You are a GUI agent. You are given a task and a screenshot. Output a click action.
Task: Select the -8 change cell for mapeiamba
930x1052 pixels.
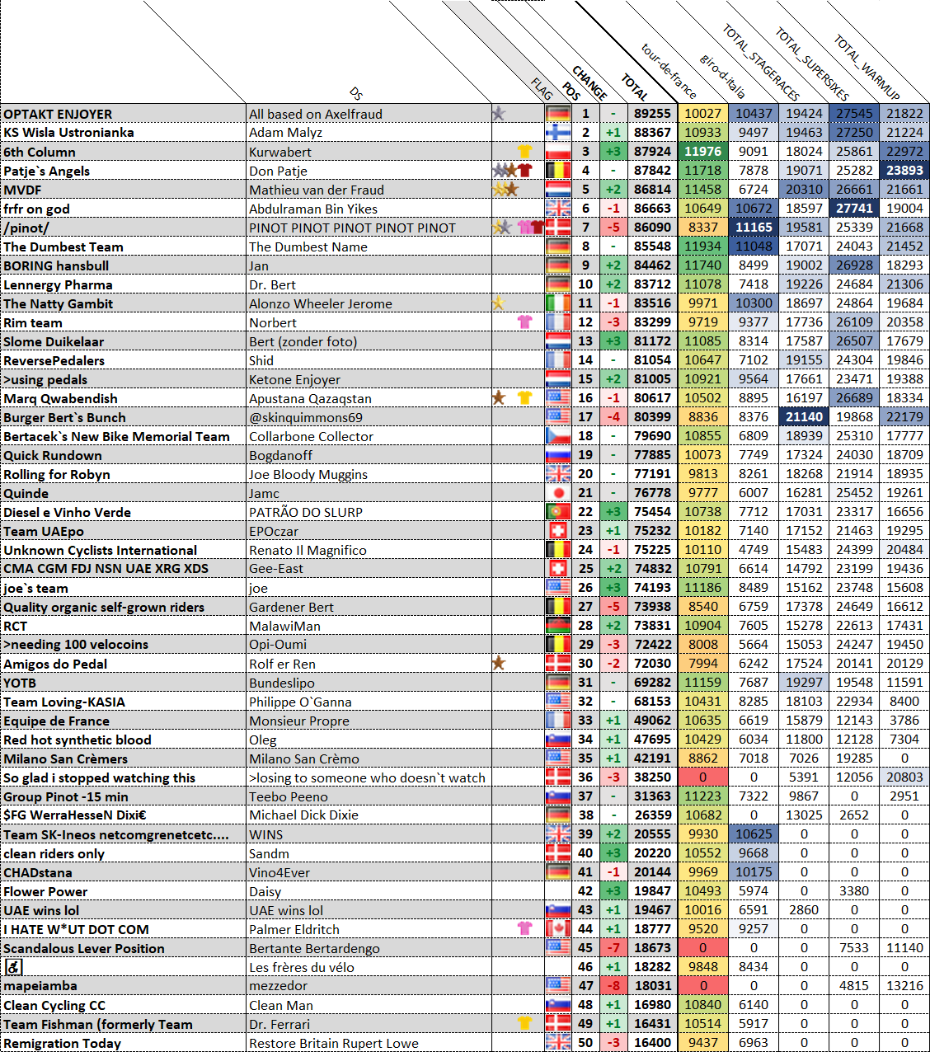(613, 986)
